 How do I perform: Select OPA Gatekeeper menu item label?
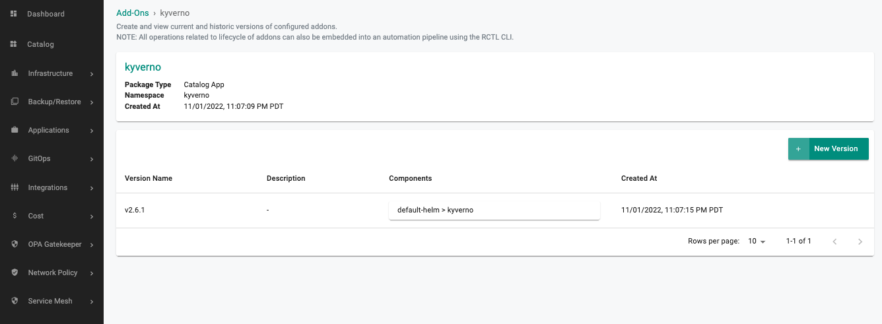[x=55, y=244]
